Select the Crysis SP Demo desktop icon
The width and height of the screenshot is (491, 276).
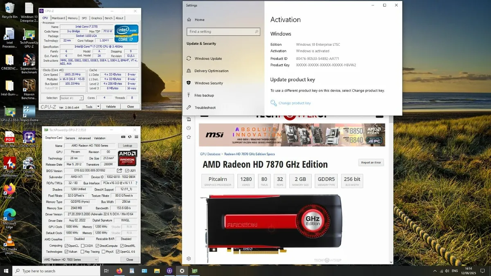pyautogui.click(x=29, y=167)
